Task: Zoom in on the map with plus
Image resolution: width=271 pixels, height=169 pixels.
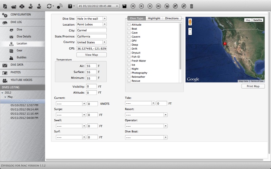Action: (x=190, y=30)
